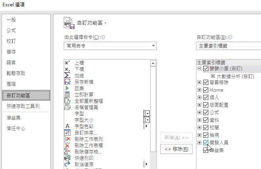
Task: Select 輕鬆存取 in the sidebar
Action: click(x=26, y=73)
